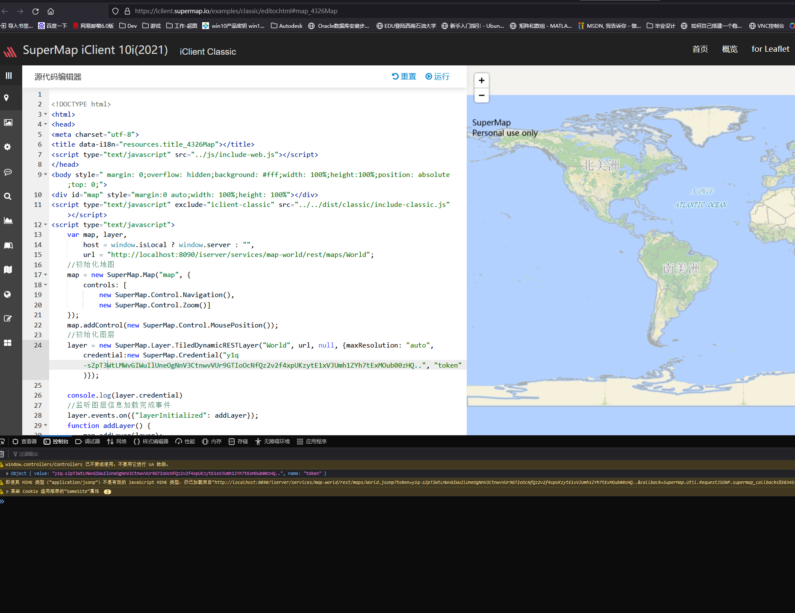Switch to the 内存 memory tab
The image size is (795, 613).
click(212, 442)
